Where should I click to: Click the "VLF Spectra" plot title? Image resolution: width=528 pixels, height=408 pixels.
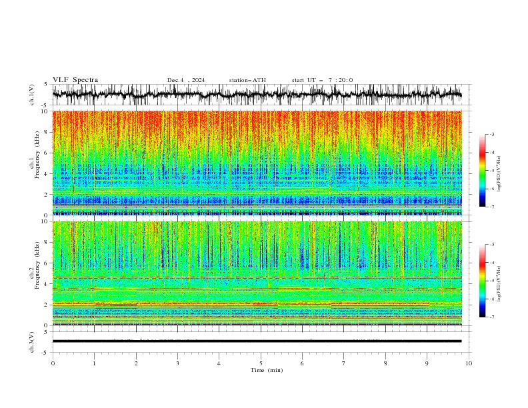pyautogui.click(x=75, y=80)
